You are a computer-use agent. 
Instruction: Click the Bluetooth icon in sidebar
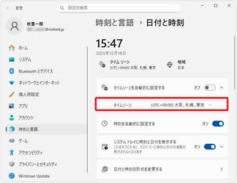pos(12,71)
